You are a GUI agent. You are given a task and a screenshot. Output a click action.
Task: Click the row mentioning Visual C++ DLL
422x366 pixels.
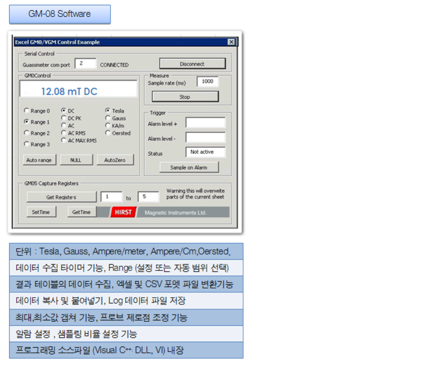(126, 350)
